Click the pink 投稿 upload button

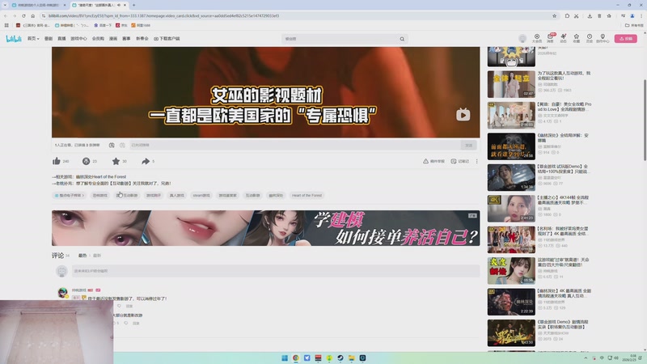625,39
